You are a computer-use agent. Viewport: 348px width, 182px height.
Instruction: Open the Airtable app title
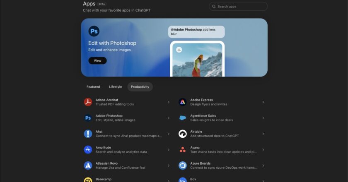pos(196,132)
